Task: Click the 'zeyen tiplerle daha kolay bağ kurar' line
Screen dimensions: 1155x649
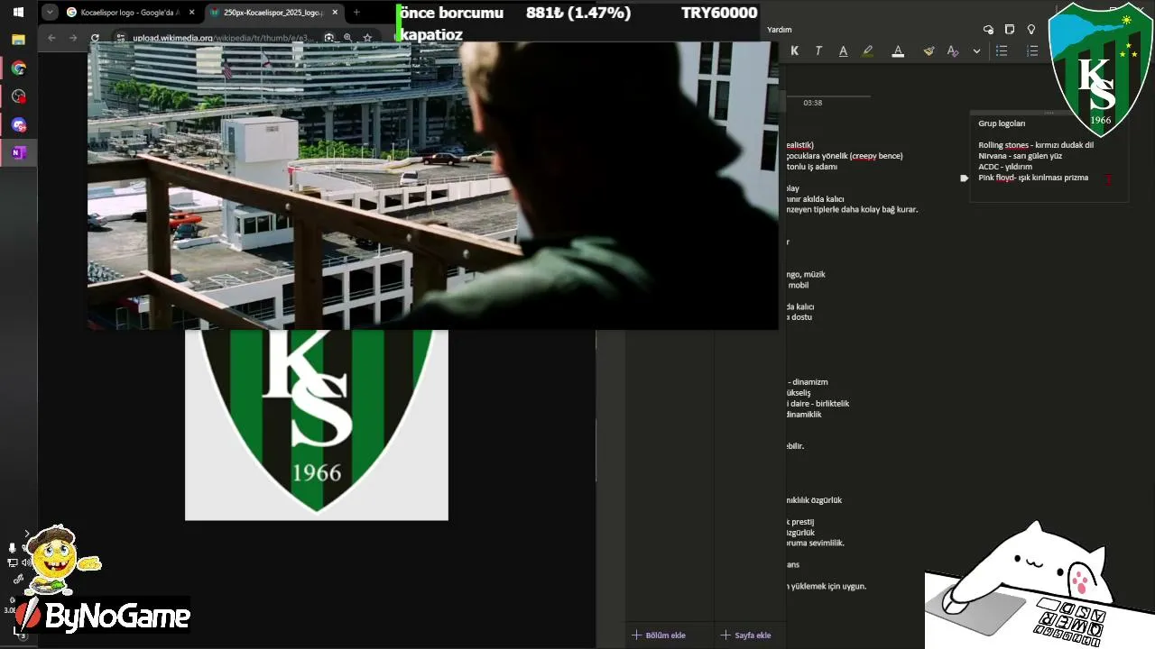Action: pos(853,210)
